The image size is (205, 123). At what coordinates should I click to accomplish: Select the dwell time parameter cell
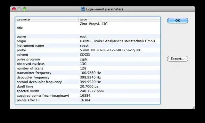coord(25,86)
